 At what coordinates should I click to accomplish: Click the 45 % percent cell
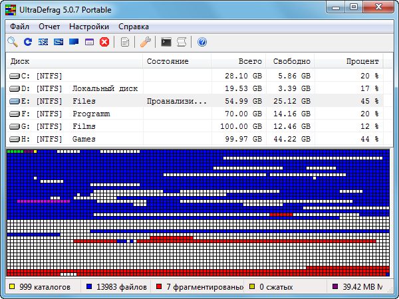tap(370, 101)
